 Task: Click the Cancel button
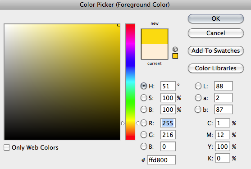click(x=216, y=33)
